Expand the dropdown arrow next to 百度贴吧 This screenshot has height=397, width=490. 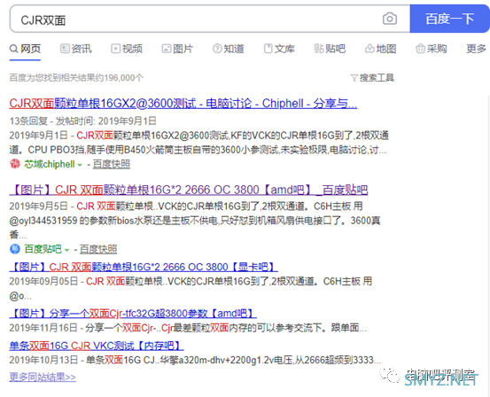click(x=66, y=250)
